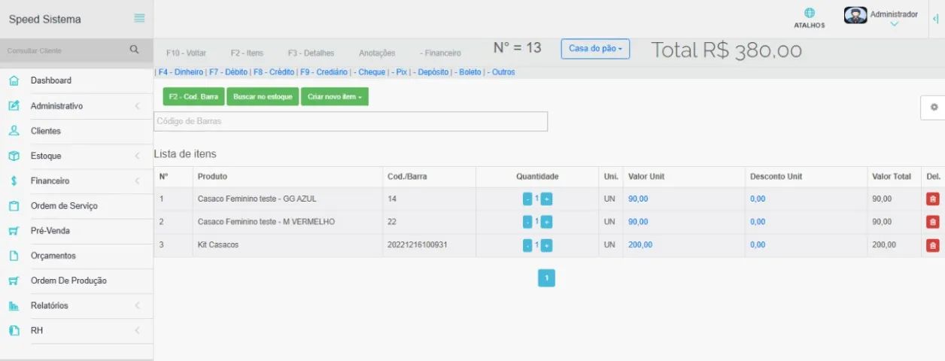The height and width of the screenshot is (361, 945).
Task: Go to page 1 of the list
Action: (x=546, y=278)
